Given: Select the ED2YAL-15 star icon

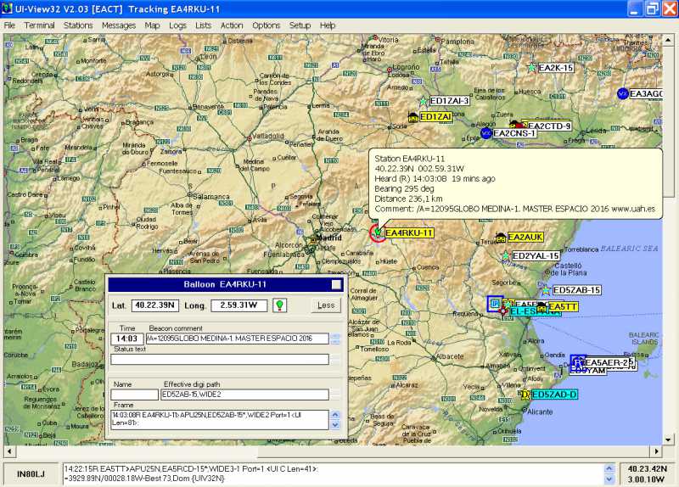Looking at the screenshot, I should tap(506, 256).
